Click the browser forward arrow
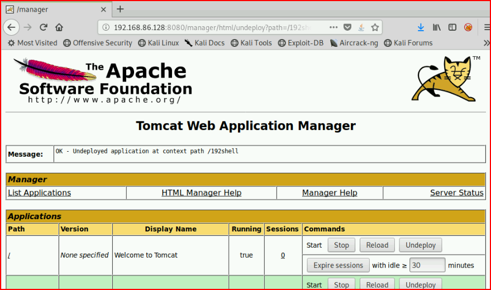The image size is (491, 290). coord(27,27)
